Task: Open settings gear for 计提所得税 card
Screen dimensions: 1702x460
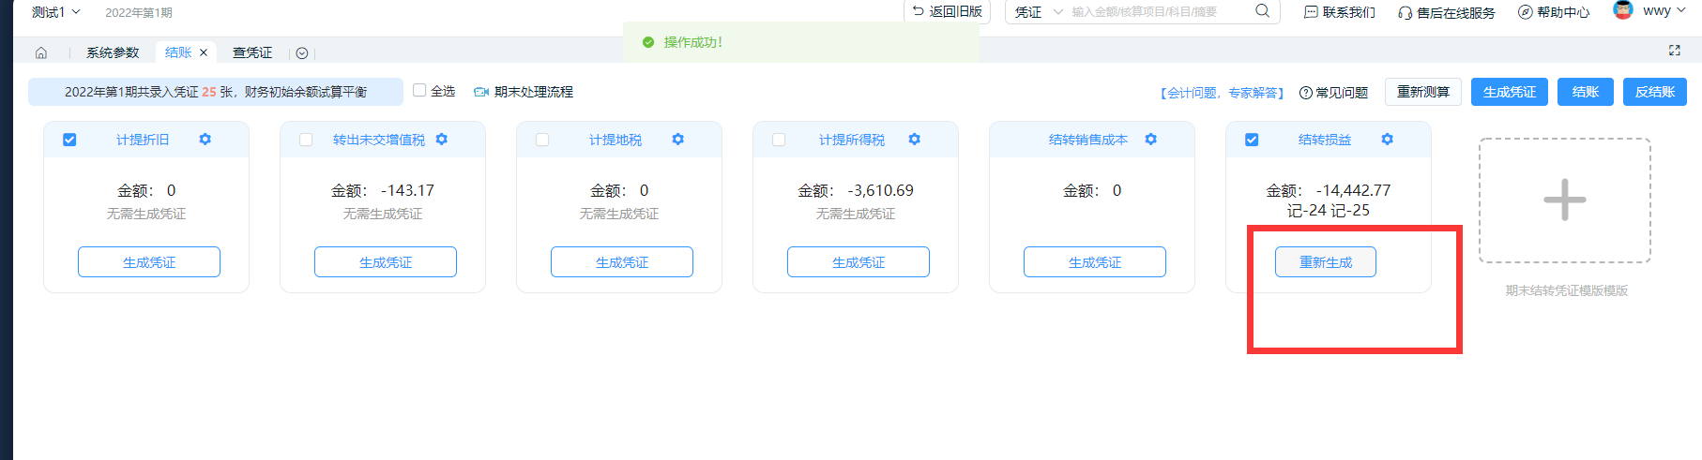Action: [x=915, y=140]
